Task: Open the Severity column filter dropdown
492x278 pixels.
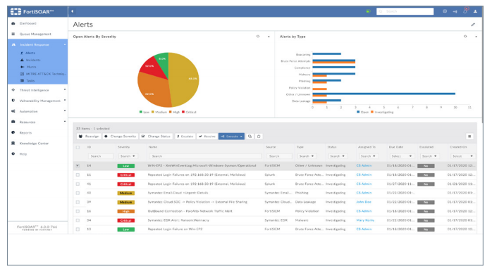Action: pos(128,156)
